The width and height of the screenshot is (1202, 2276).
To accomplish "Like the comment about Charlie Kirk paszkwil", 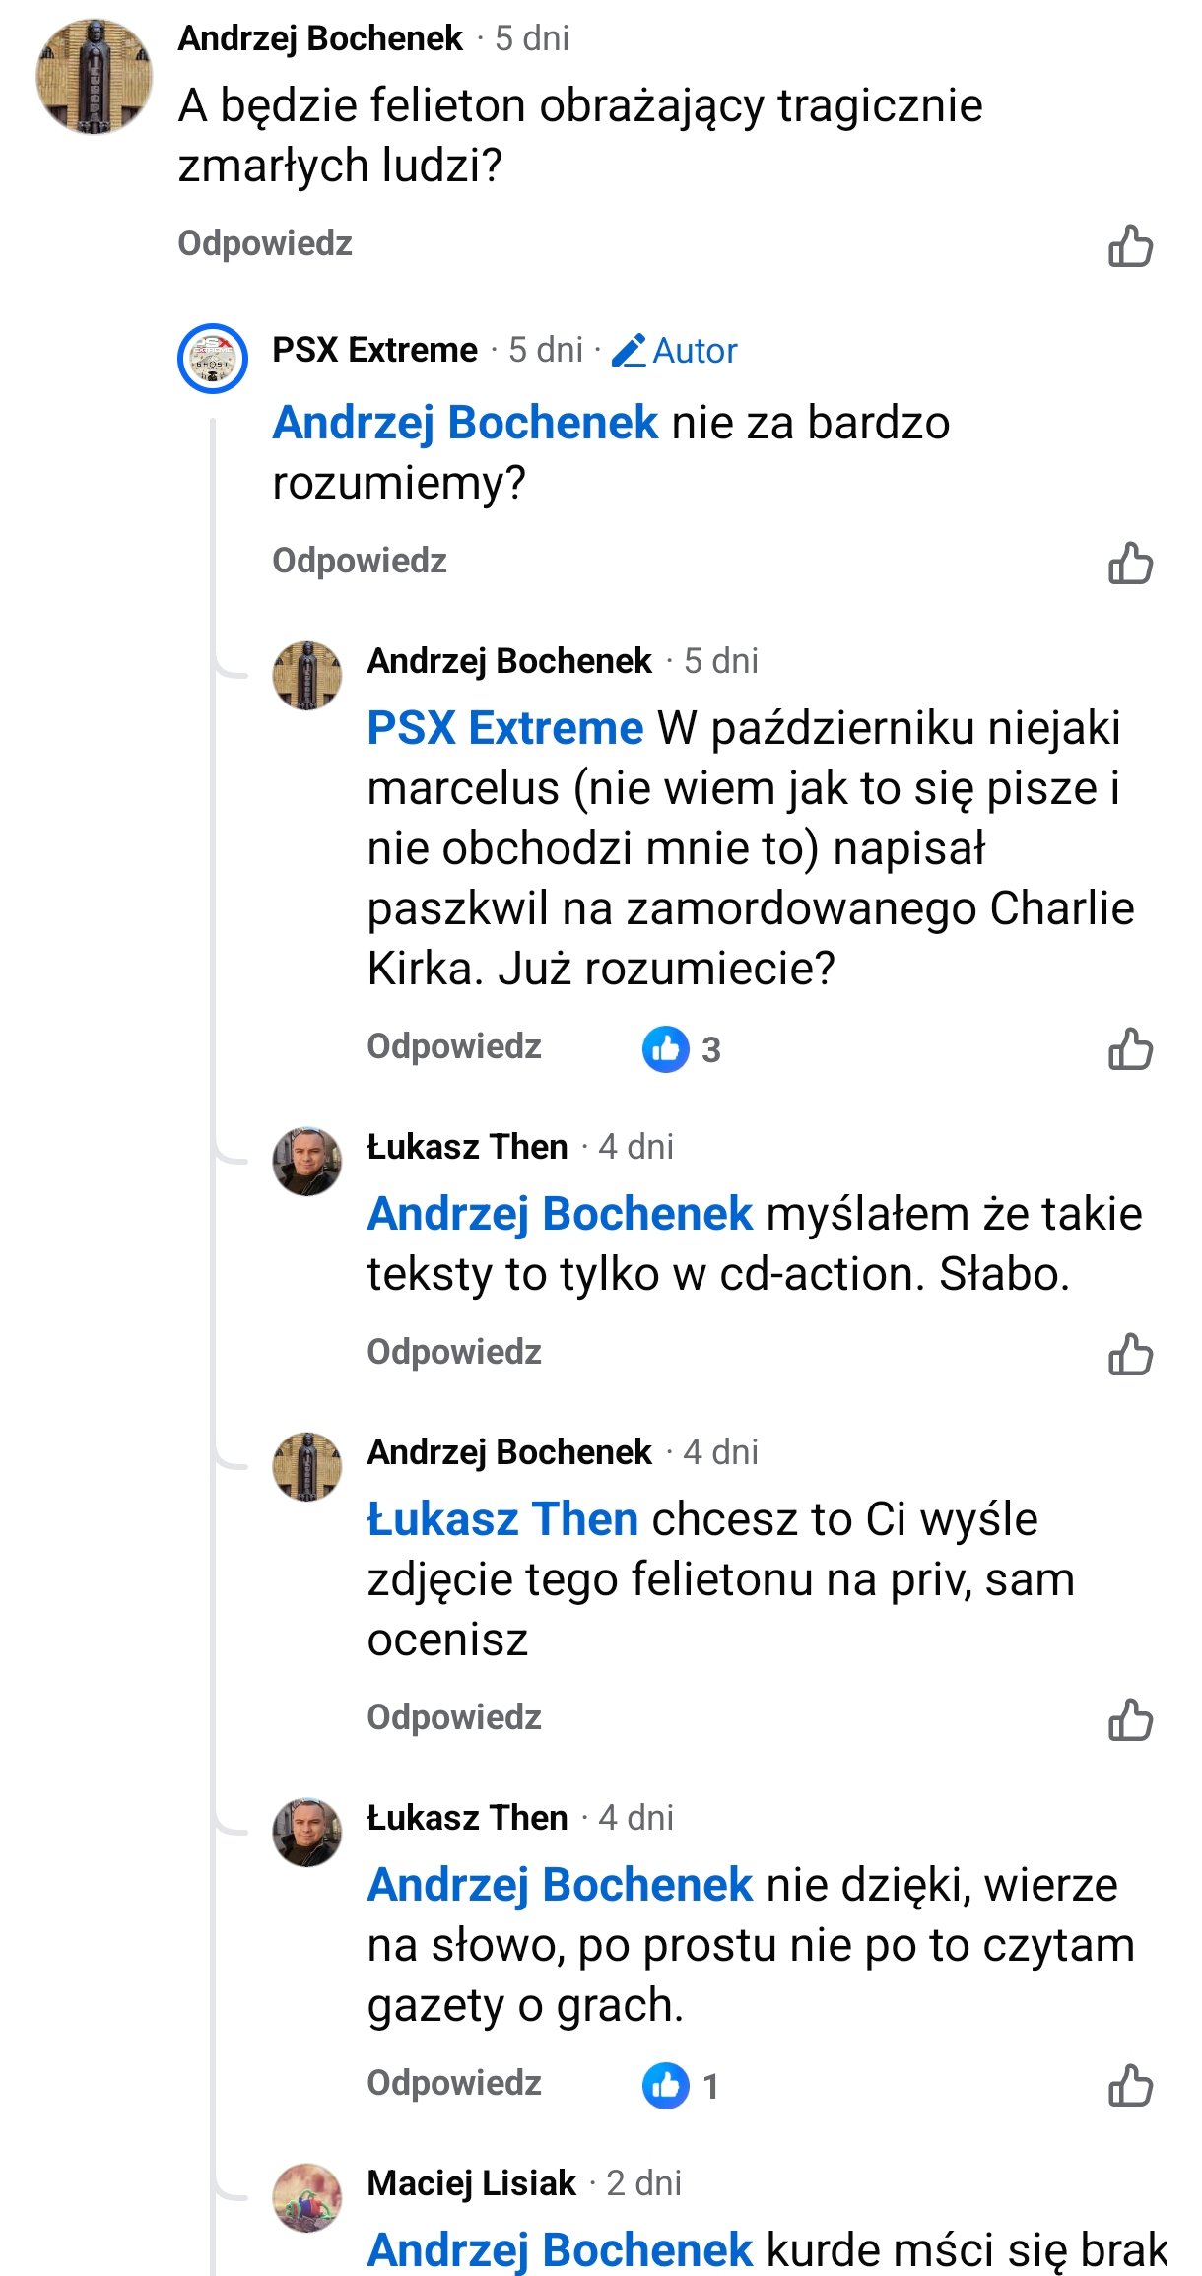I will 1130,1049.
